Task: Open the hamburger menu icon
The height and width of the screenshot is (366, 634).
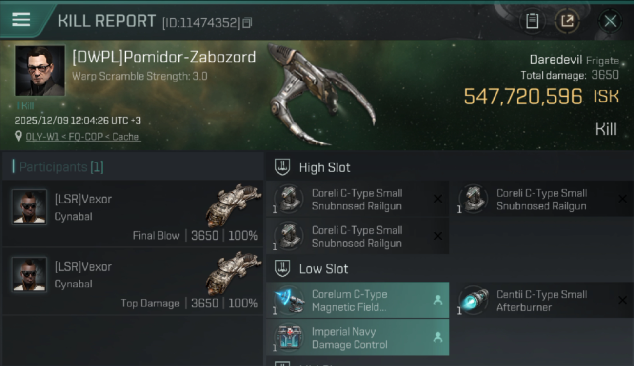Action: [x=21, y=20]
